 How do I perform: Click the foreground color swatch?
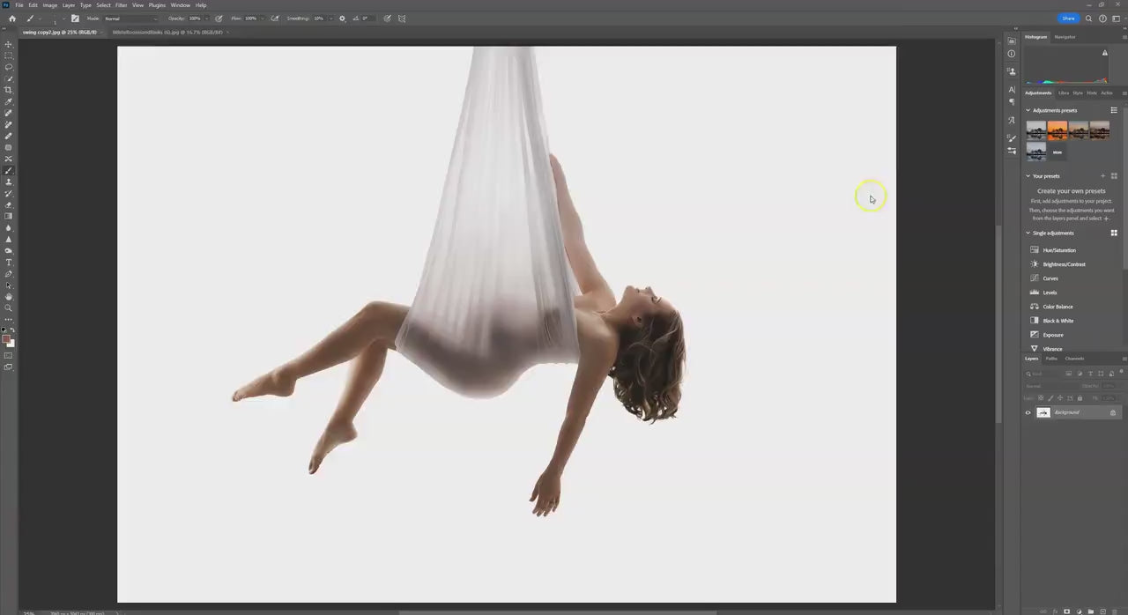pyautogui.click(x=6, y=339)
